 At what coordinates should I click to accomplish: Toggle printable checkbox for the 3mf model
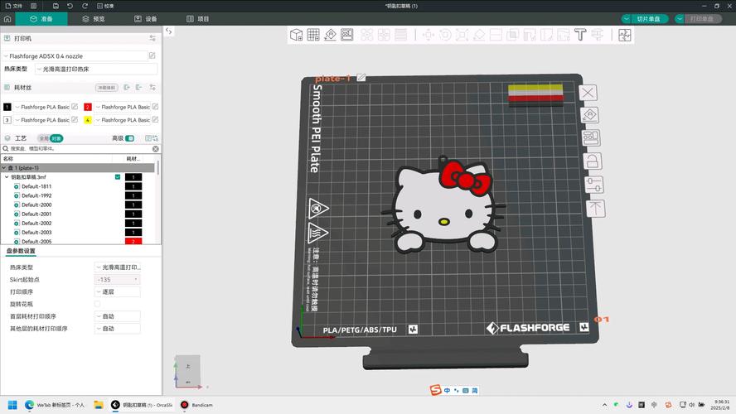[118, 176]
